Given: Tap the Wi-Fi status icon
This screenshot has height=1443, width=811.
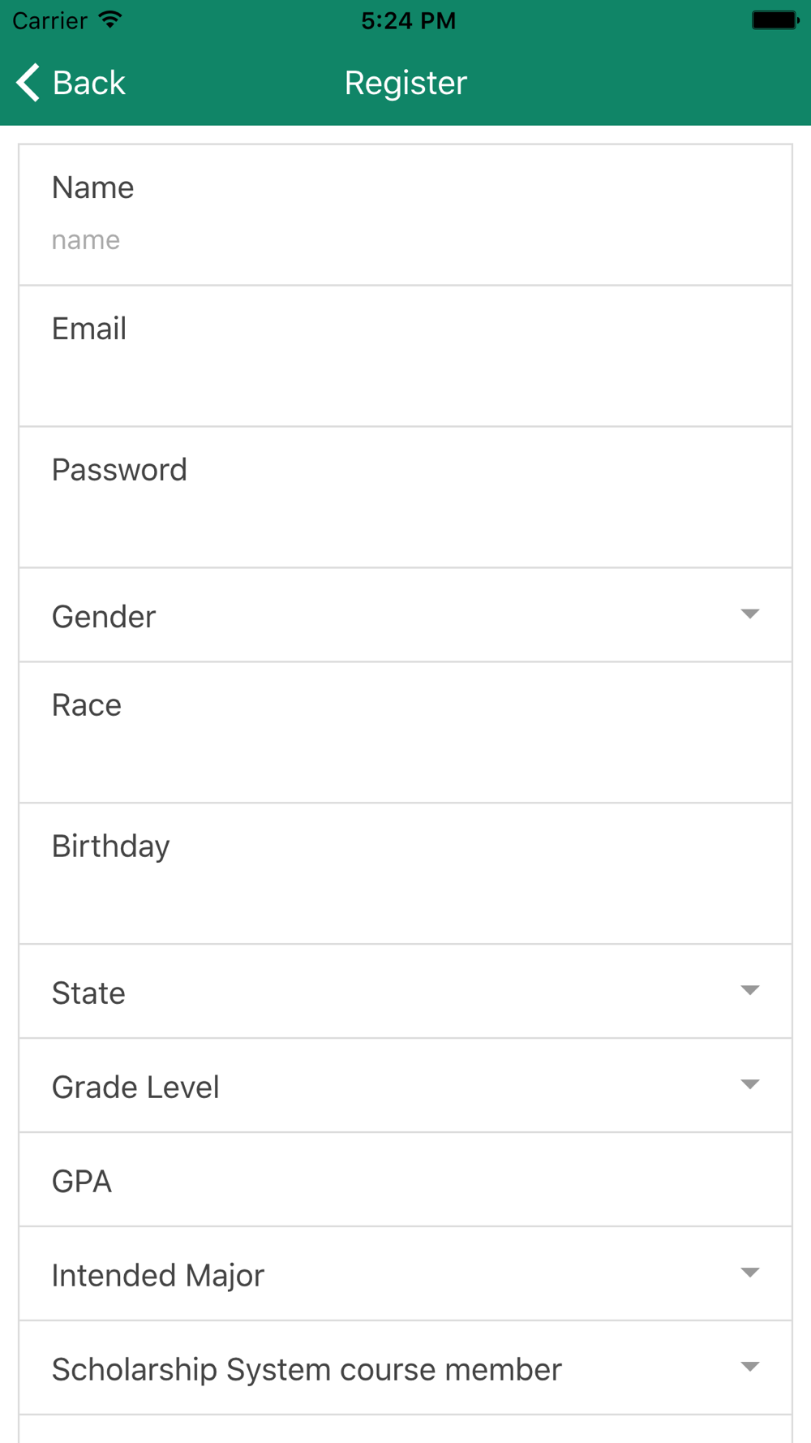Looking at the screenshot, I should (x=110, y=20).
